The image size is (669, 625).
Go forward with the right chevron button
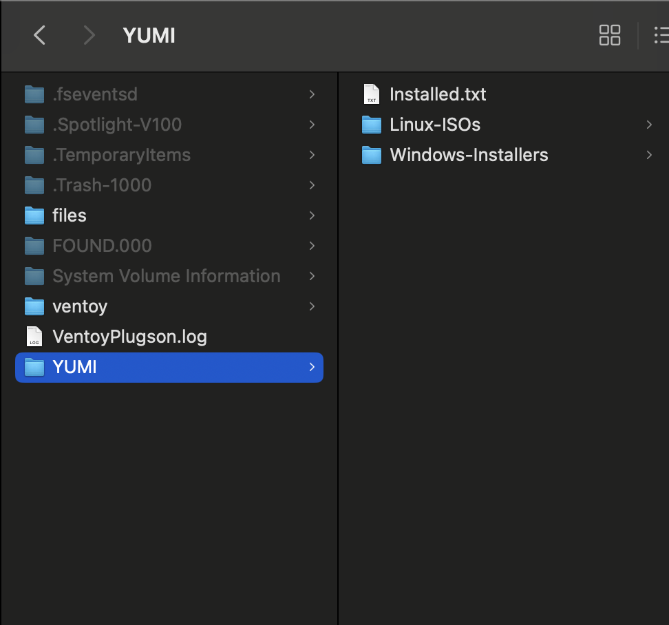(89, 35)
